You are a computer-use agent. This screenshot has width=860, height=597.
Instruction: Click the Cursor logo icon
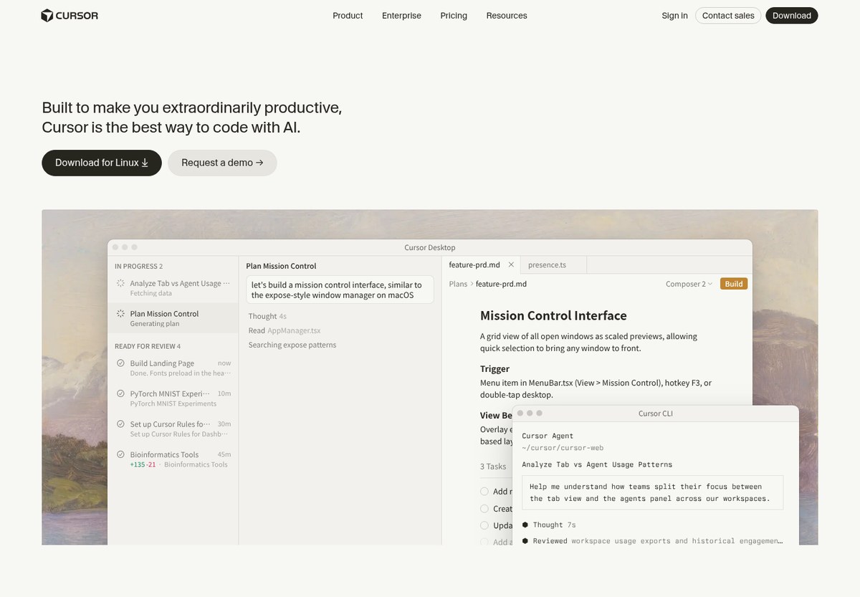pos(47,16)
